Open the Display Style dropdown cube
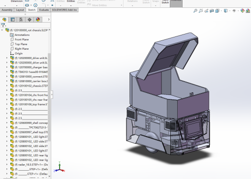The height and width of the screenshot is (179, 251). [x=226, y=11]
